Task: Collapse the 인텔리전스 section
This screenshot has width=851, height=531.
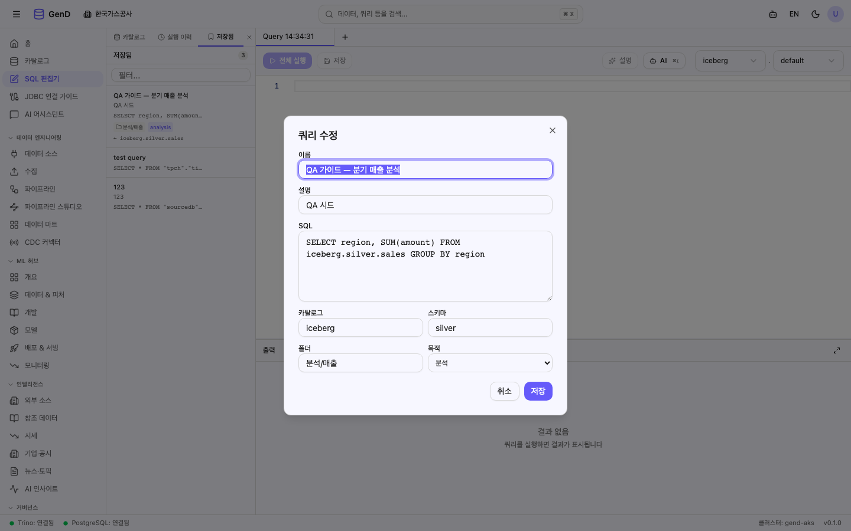Action: pos(27,384)
